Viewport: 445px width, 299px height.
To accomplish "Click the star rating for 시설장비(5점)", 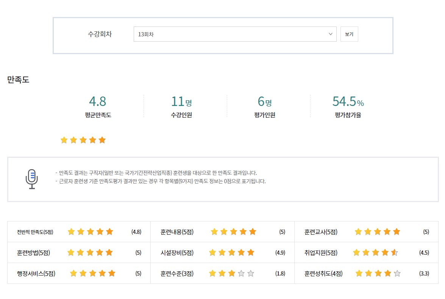I will 231,253.
